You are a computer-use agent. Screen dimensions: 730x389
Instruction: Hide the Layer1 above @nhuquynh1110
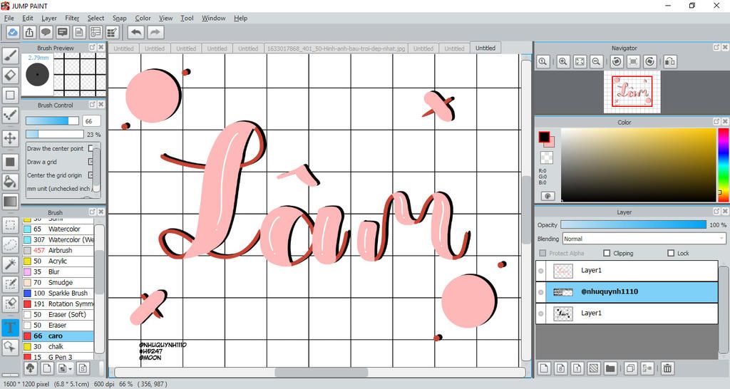[540, 271]
